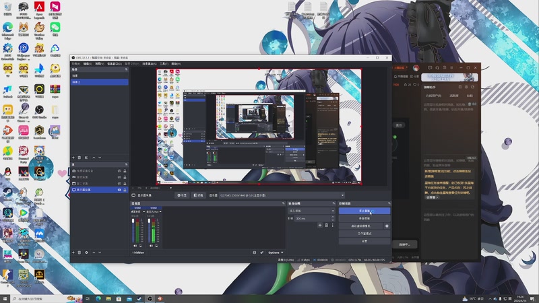Screen dimensions: 539x303
Task: Float the Sources dock using its header icon
Action: point(126,164)
